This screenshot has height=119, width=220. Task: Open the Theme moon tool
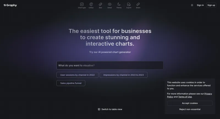click(119, 4)
